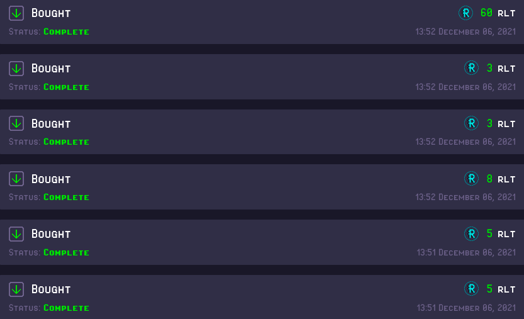Click the 13:51 timestamp in the last row
Screen dimensions: 524x319
coord(466,308)
